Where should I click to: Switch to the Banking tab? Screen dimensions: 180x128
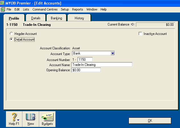[56, 18]
